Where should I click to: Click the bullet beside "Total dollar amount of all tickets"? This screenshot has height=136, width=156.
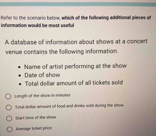coord(20,85)
